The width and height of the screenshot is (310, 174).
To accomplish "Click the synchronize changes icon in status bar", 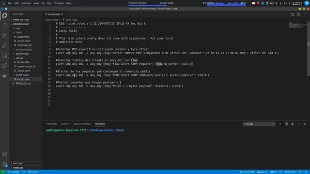I will (x=24, y=172).
